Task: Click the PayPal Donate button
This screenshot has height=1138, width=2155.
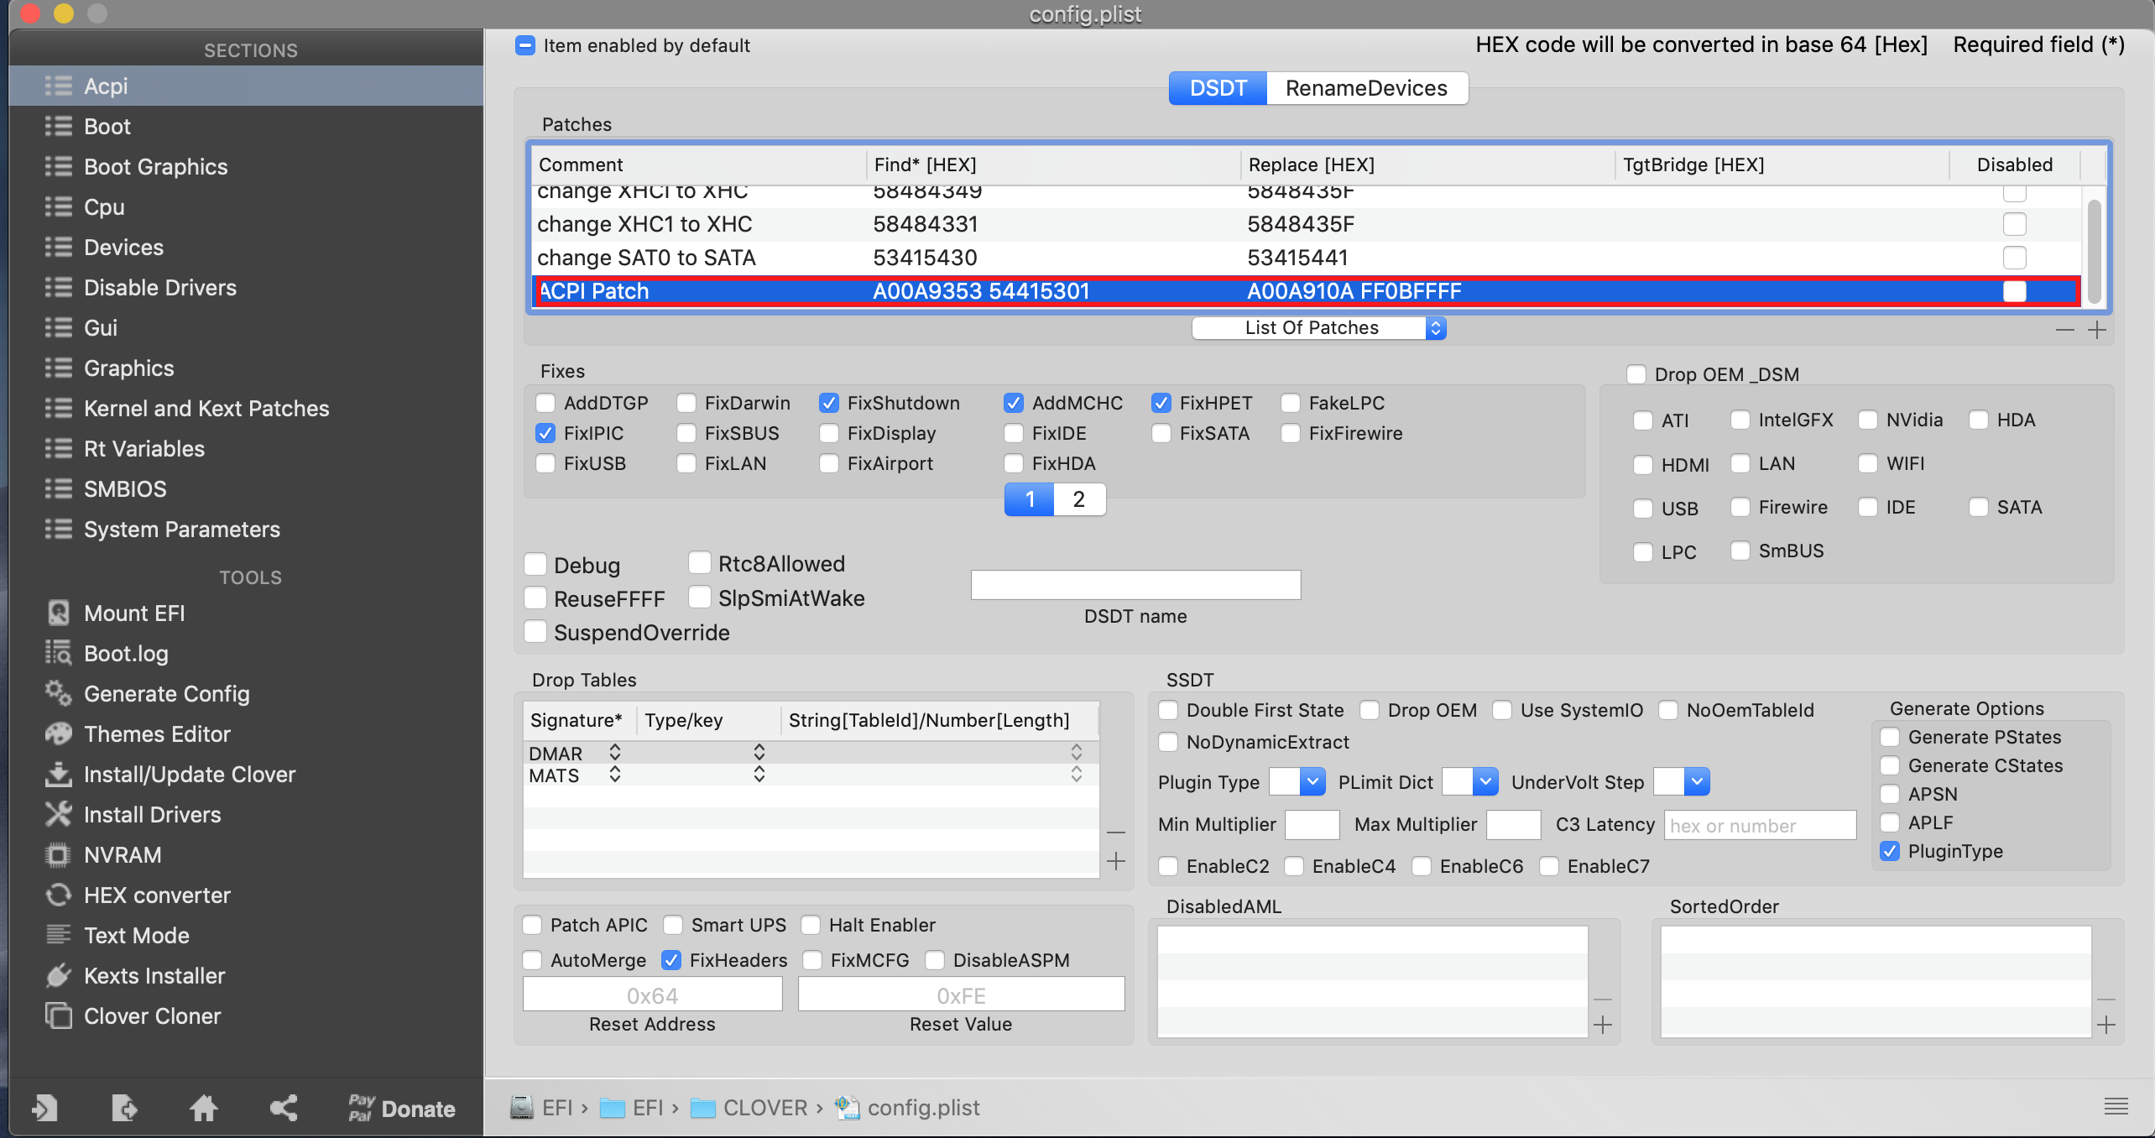Action: (402, 1109)
